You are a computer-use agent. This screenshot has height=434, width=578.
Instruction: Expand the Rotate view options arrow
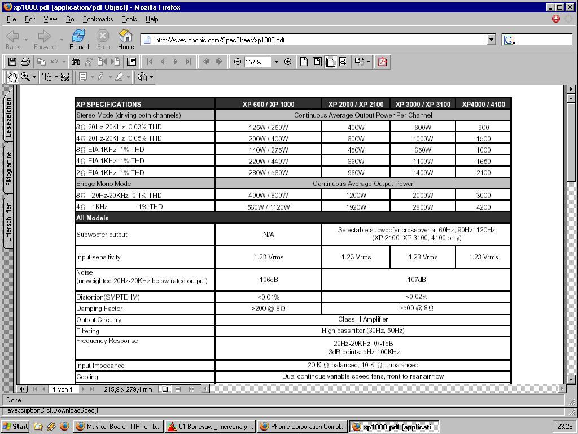point(369,62)
